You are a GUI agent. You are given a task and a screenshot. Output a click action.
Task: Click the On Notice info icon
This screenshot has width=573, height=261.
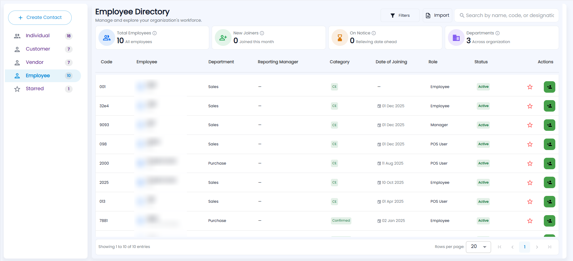(x=374, y=33)
